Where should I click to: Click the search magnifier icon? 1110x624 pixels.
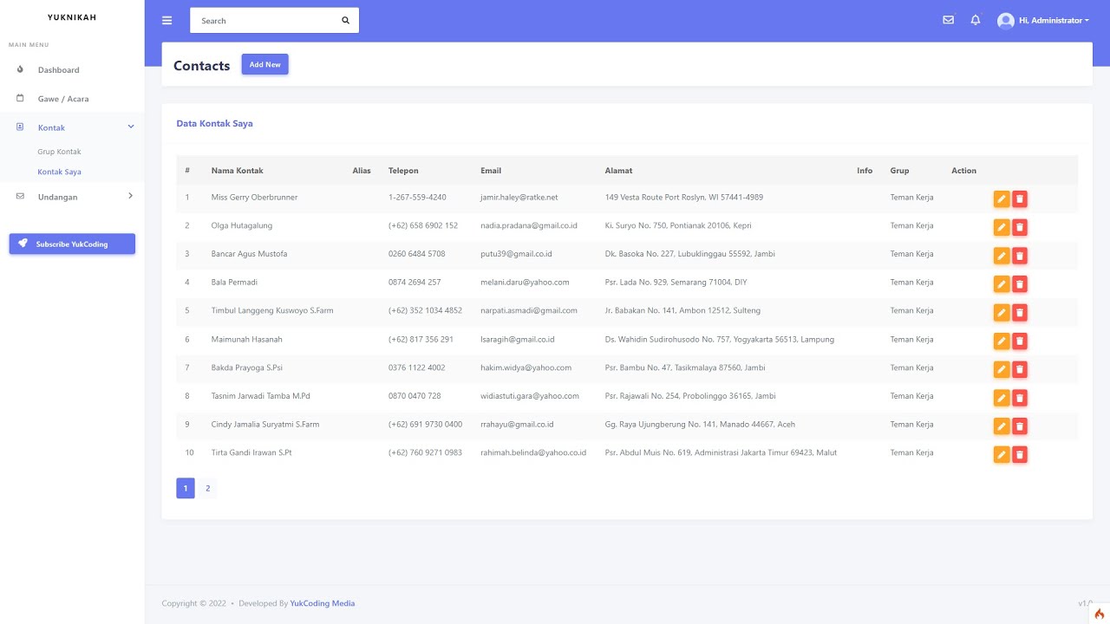pyautogui.click(x=345, y=21)
